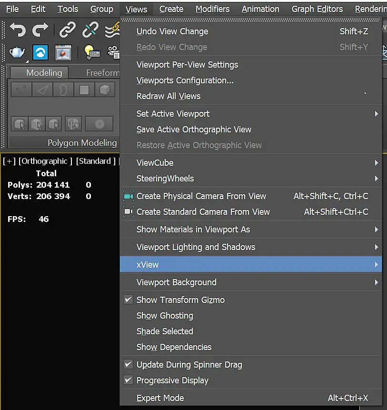Click the Polys count 204 141
Screen dimensions: 387x410
pos(53,185)
